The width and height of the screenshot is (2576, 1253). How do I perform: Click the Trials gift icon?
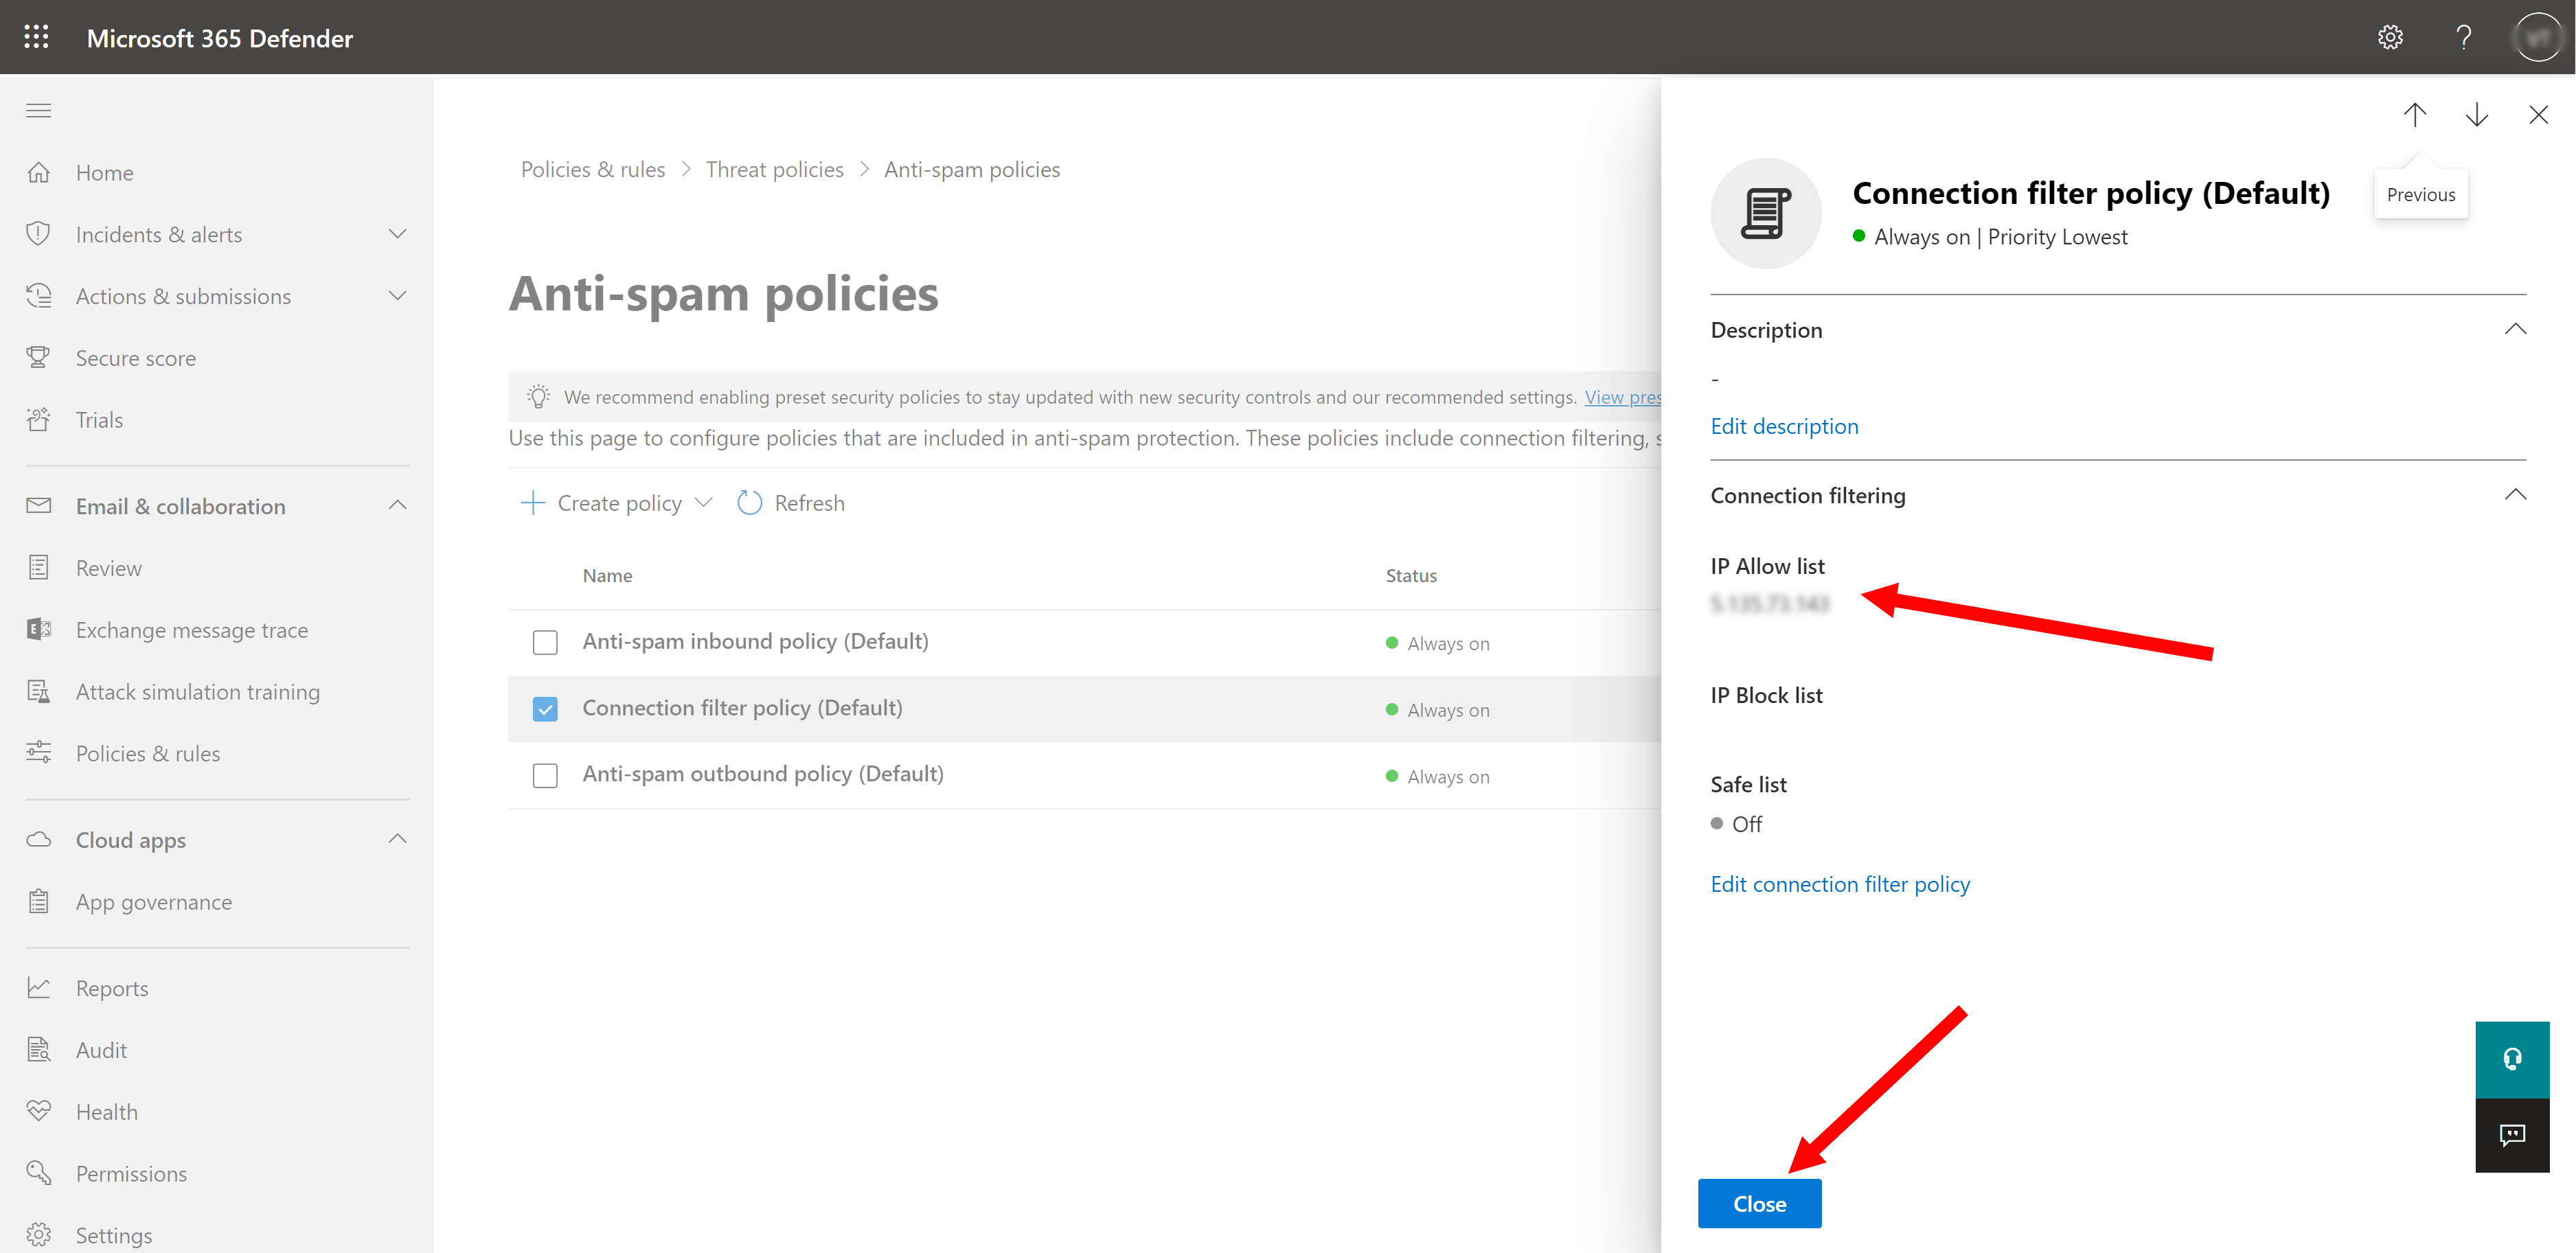click(39, 420)
